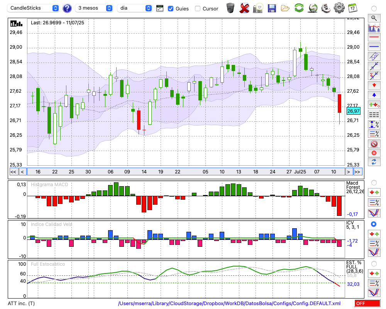The image size is (386, 309).
Task: Click Estocastico panel red/green arrows button
Action: (374, 273)
